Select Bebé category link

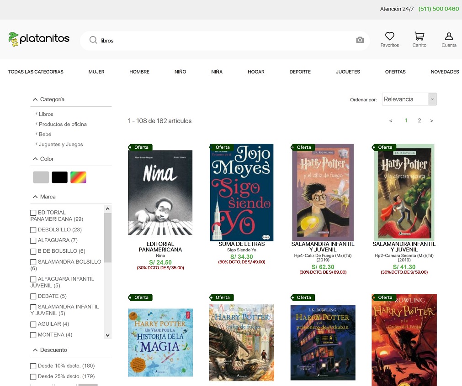point(45,134)
